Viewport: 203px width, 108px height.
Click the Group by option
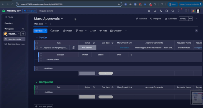tap(116, 31)
